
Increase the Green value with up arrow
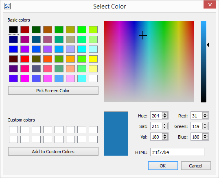(205, 125)
